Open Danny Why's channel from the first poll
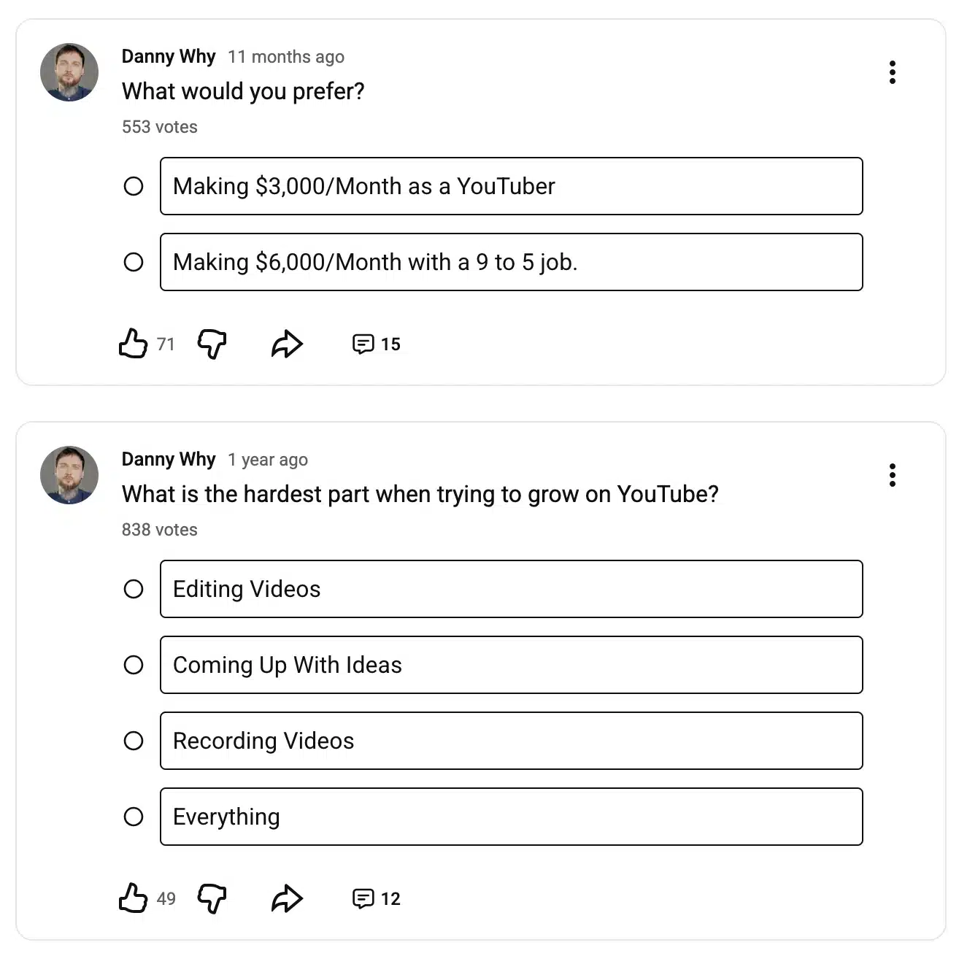Image resolution: width=959 pixels, height=956 pixels. click(x=169, y=56)
